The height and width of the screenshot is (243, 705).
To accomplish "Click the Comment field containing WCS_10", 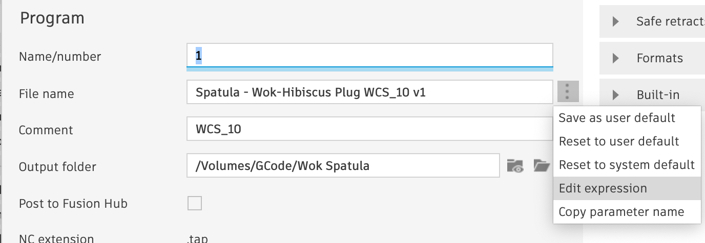I will click(x=369, y=129).
